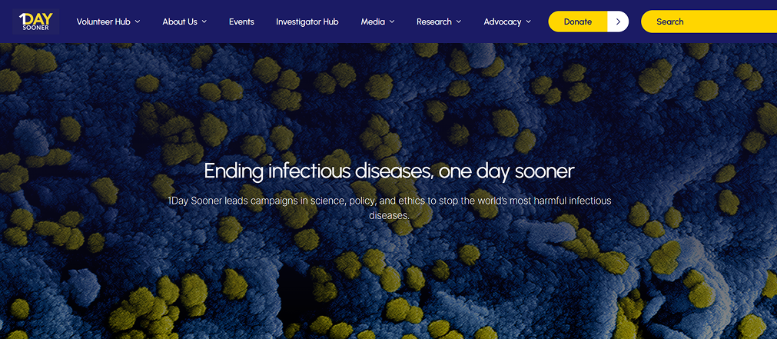
Task: Expand the Advocacy chevron arrow
Action: point(528,22)
